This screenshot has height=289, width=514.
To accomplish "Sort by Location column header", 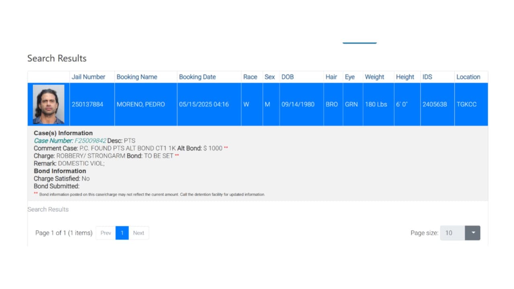I will click(x=468, y=77).
